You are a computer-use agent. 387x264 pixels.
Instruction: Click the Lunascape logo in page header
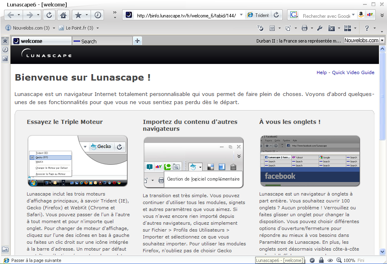[47, 53]
